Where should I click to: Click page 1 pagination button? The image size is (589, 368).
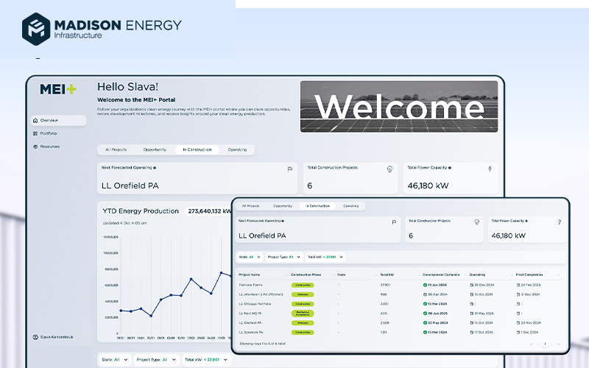coord(545,344)
